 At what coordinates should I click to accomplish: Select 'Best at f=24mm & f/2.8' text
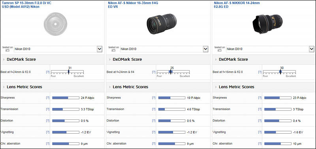(16, 72)
